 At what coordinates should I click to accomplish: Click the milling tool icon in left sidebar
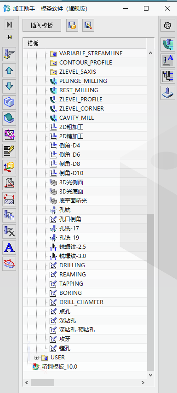tap(9, 54)
